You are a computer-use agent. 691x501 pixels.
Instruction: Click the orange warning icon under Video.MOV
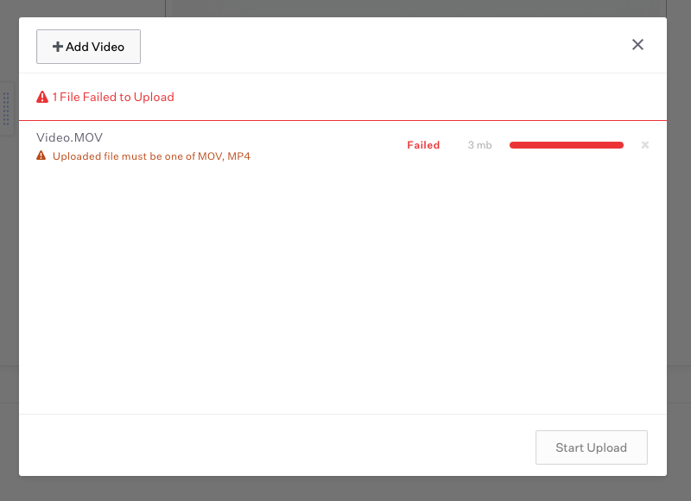(41, 155)
